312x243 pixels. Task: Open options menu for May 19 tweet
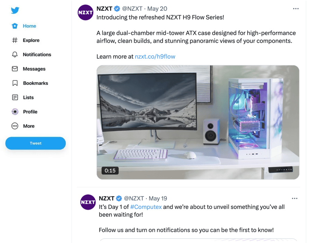[x=294, y=198]
